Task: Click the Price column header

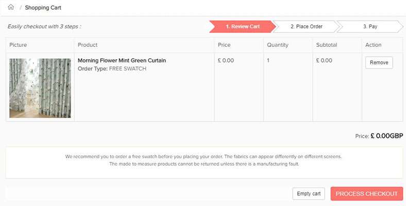Action: (x=224, y=45)
